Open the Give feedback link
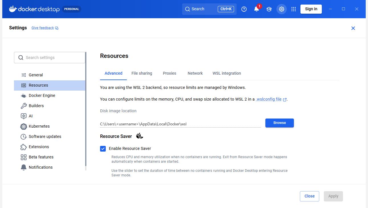Viewport: 368px width, 208px height. pyautogui.click(x=43, y=28)
